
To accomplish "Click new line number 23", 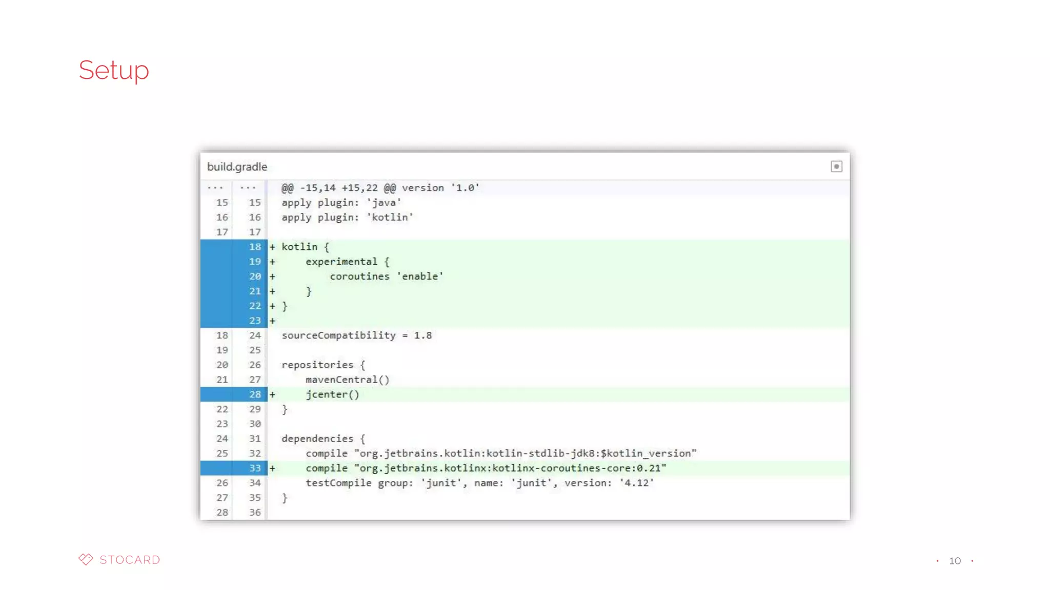I will [x=255, y=321].
